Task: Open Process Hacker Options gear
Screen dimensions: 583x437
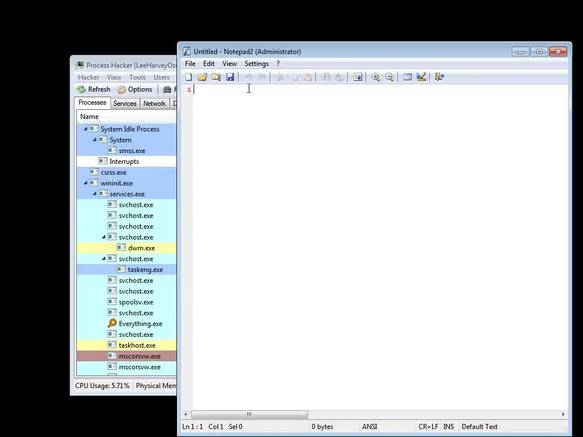Action: 134,89
